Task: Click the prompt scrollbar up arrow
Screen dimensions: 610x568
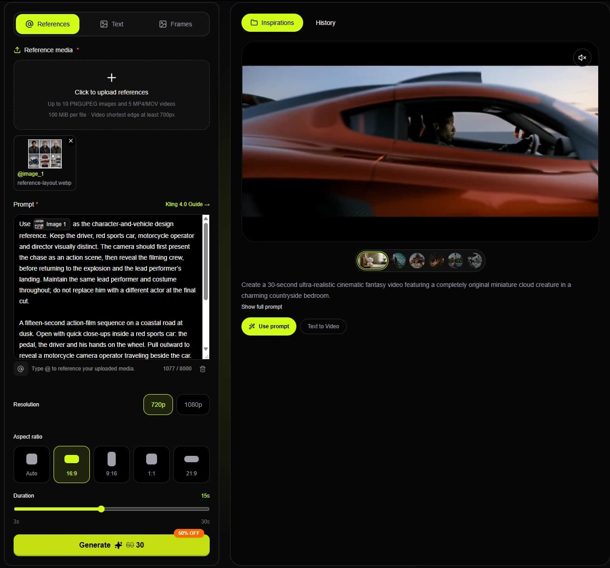Action: click(x=206, y=219)
